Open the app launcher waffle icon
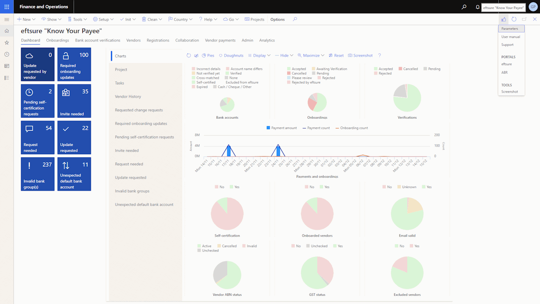 click(7, 7)
